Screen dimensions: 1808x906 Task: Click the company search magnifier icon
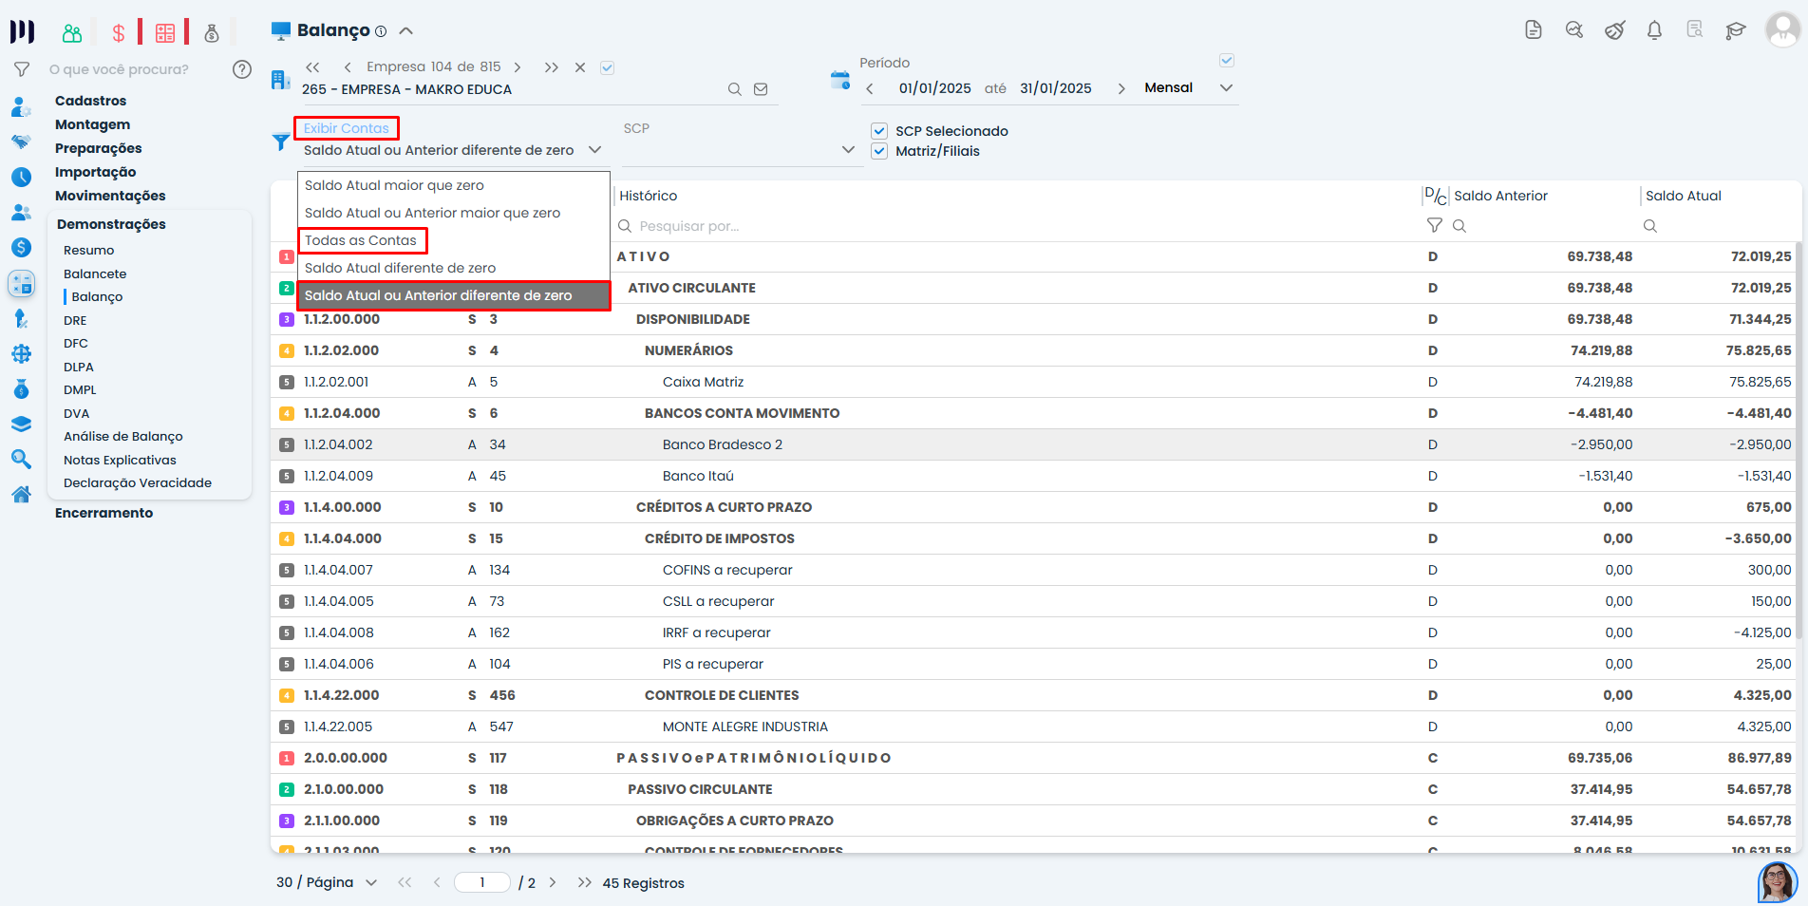pos(734,89)
